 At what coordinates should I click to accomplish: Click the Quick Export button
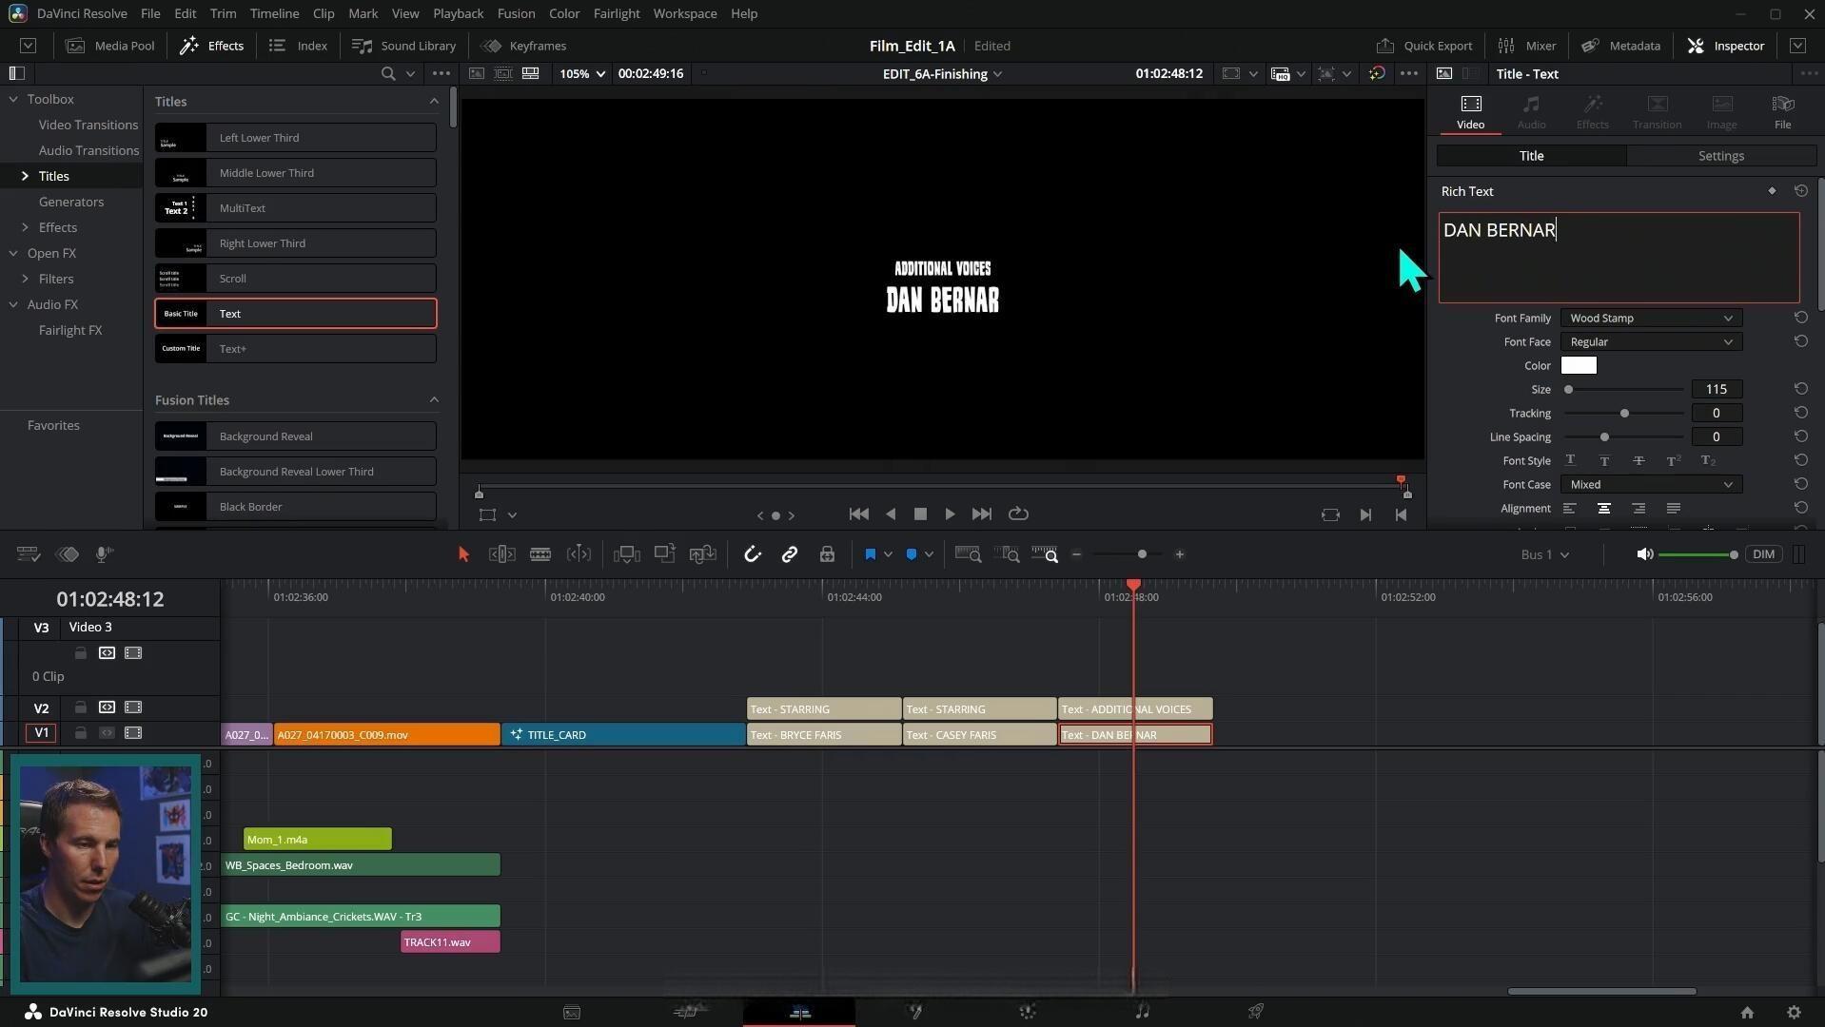tap(1424, 46)
